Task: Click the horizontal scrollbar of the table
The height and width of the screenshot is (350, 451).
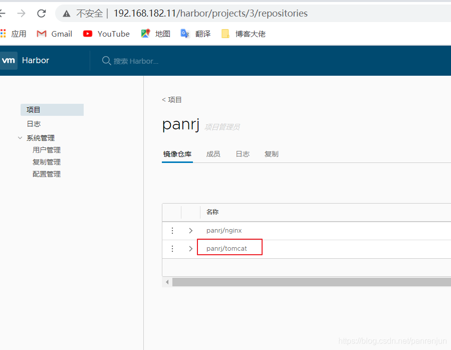Action: coord(312,282)
